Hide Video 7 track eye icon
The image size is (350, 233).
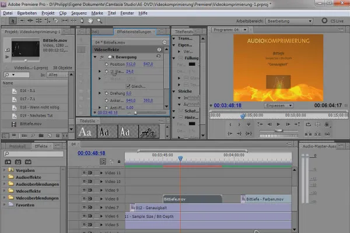click(x=84, y=207)
